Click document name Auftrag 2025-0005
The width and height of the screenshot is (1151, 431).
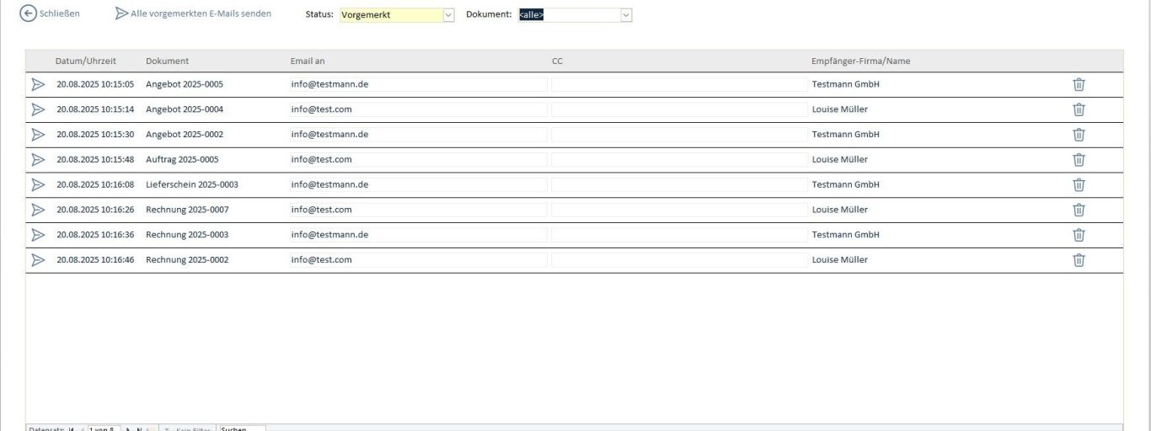182,159
